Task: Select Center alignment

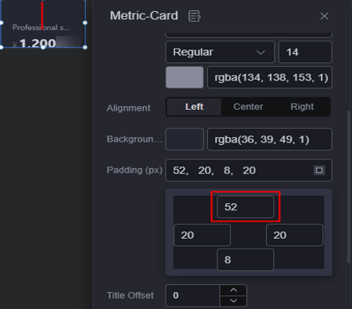Action: coord(248,107)
